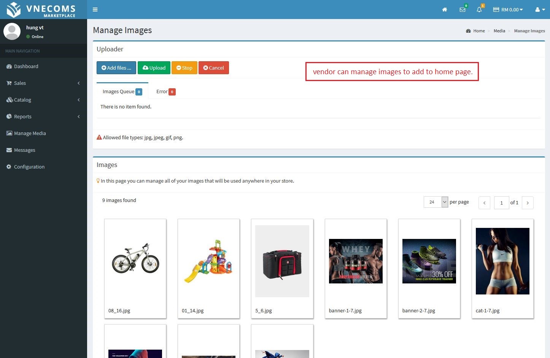Toggle the hamburger sidebar menu icon
This screenshot has height=358, width=550.
click(x=95, y=10)
